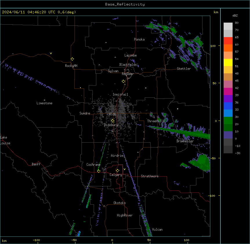Click the Didsbury town label

[x=111, y=125]
